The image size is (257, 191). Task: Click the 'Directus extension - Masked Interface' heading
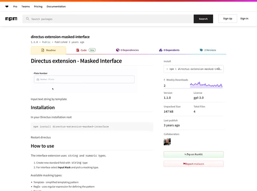pyautogui.click(x=76, y=61)
